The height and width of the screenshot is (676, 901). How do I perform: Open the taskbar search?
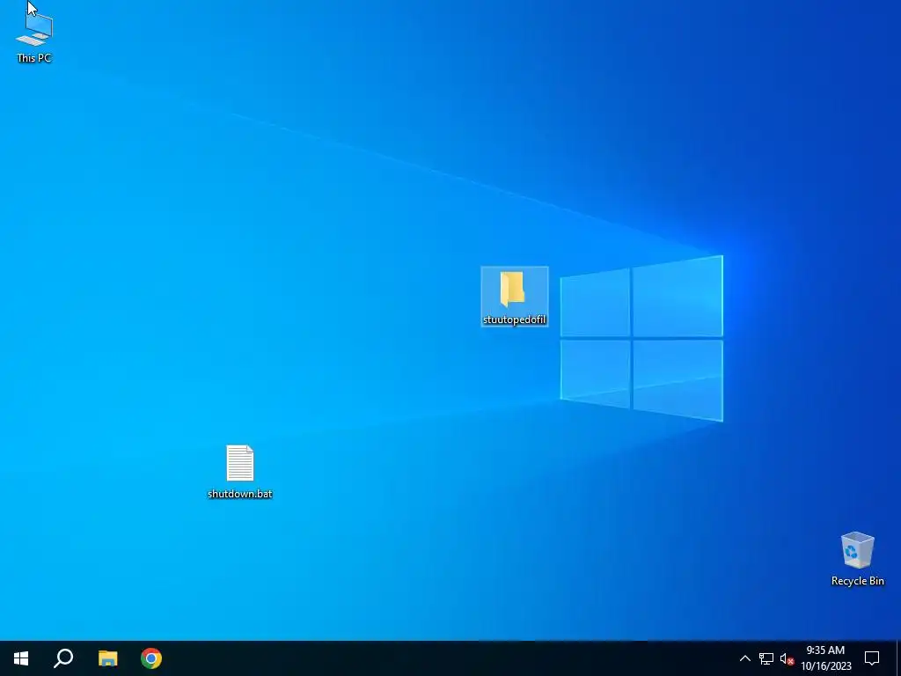(x=63, y=658)
